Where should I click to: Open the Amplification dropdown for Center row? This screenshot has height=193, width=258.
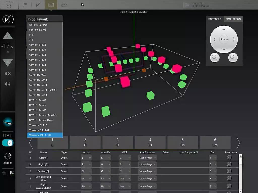[147, 171]
